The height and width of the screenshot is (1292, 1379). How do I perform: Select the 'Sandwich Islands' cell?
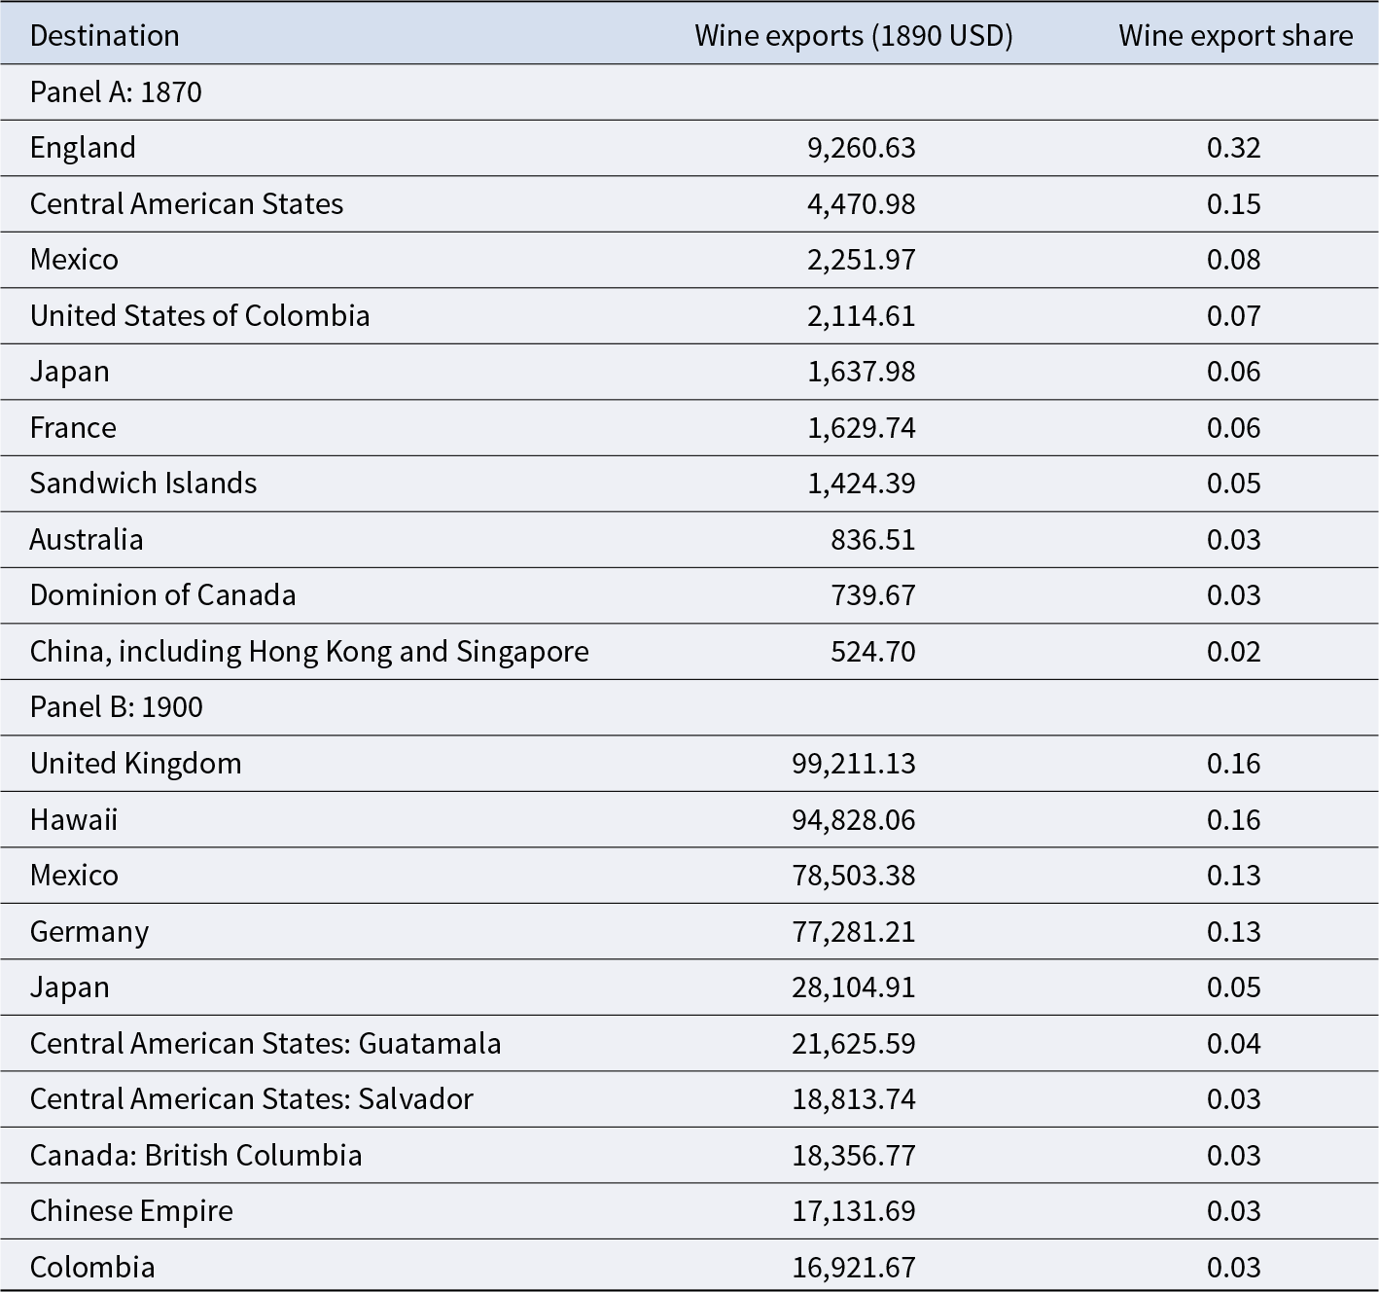[x=143, y=484]
